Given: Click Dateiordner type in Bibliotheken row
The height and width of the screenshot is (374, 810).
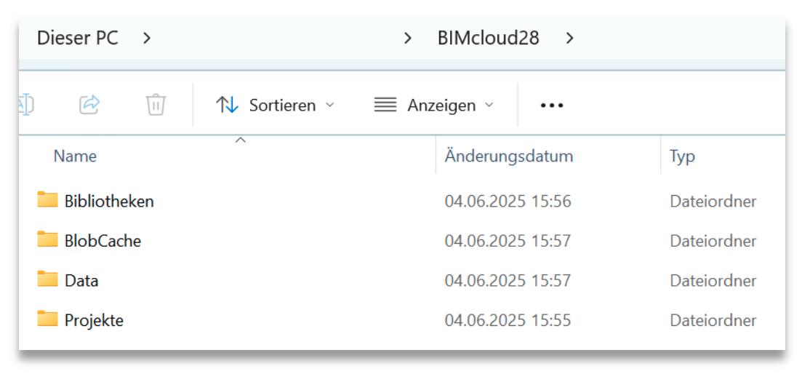Looking at the screenshot, I should point(713,202).
